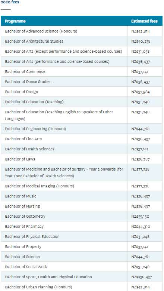Screen dimensions: 164x291
Task: Select Bachelor of Urban Planning (Honours) row
Action: (82, 287)
